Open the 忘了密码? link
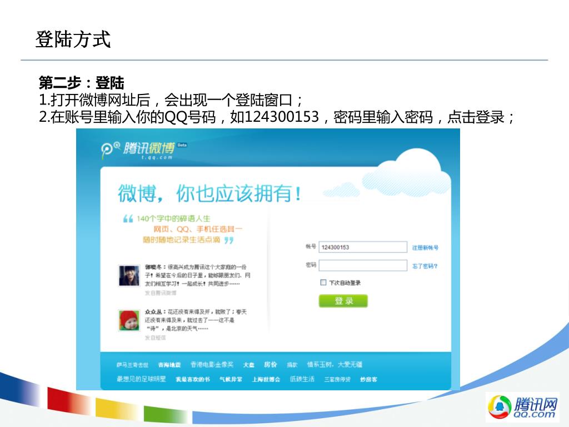The width and height of the screenshot is (569, 427). pos(425,266)
